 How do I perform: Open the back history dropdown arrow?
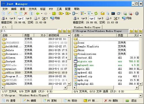pyautogui.click(x=42, y=14)
